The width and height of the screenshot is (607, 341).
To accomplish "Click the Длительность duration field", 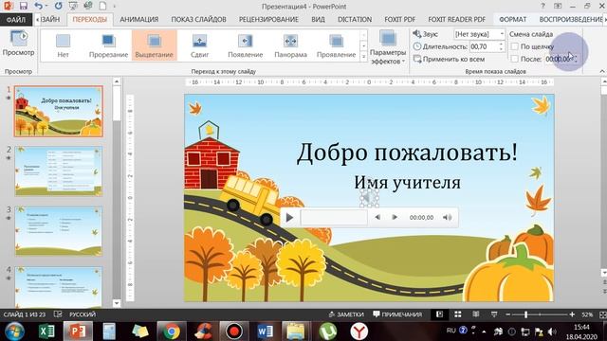I will pos(484,46).
